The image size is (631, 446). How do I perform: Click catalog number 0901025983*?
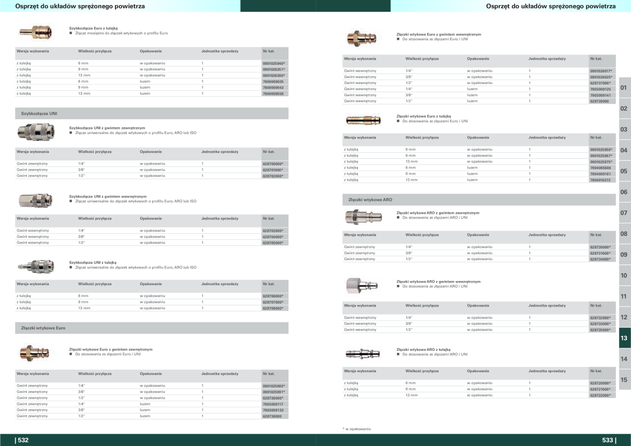(274, 386)
